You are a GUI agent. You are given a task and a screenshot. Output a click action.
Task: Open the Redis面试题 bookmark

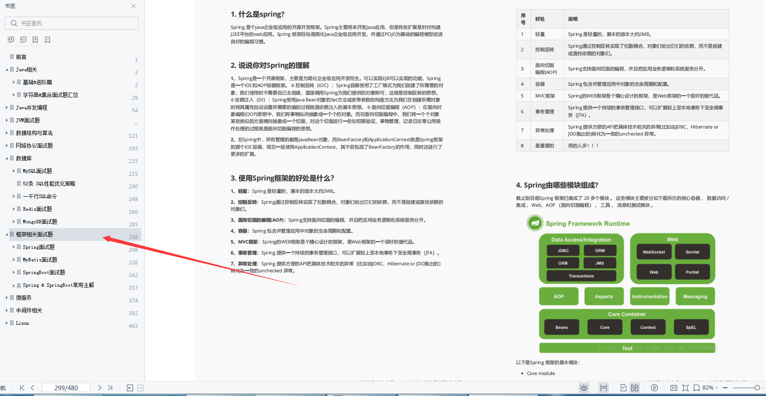pyautogui.click(x=37, y=209)
